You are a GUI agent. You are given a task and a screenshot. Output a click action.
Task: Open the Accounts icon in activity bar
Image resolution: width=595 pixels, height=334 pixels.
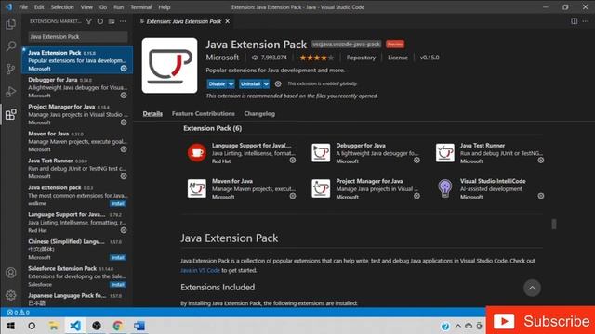tap(10, 273)
